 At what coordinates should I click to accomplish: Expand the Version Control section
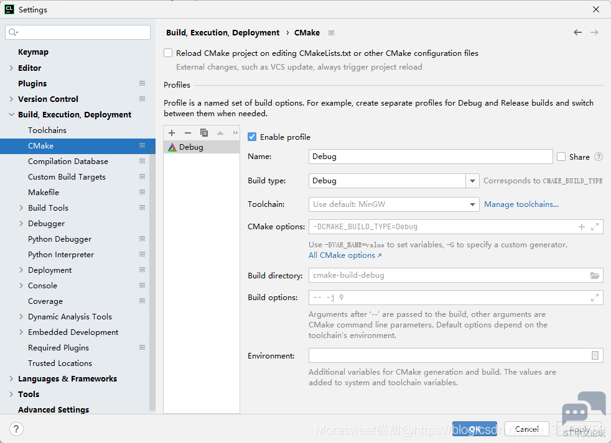(x=11, y=99)
